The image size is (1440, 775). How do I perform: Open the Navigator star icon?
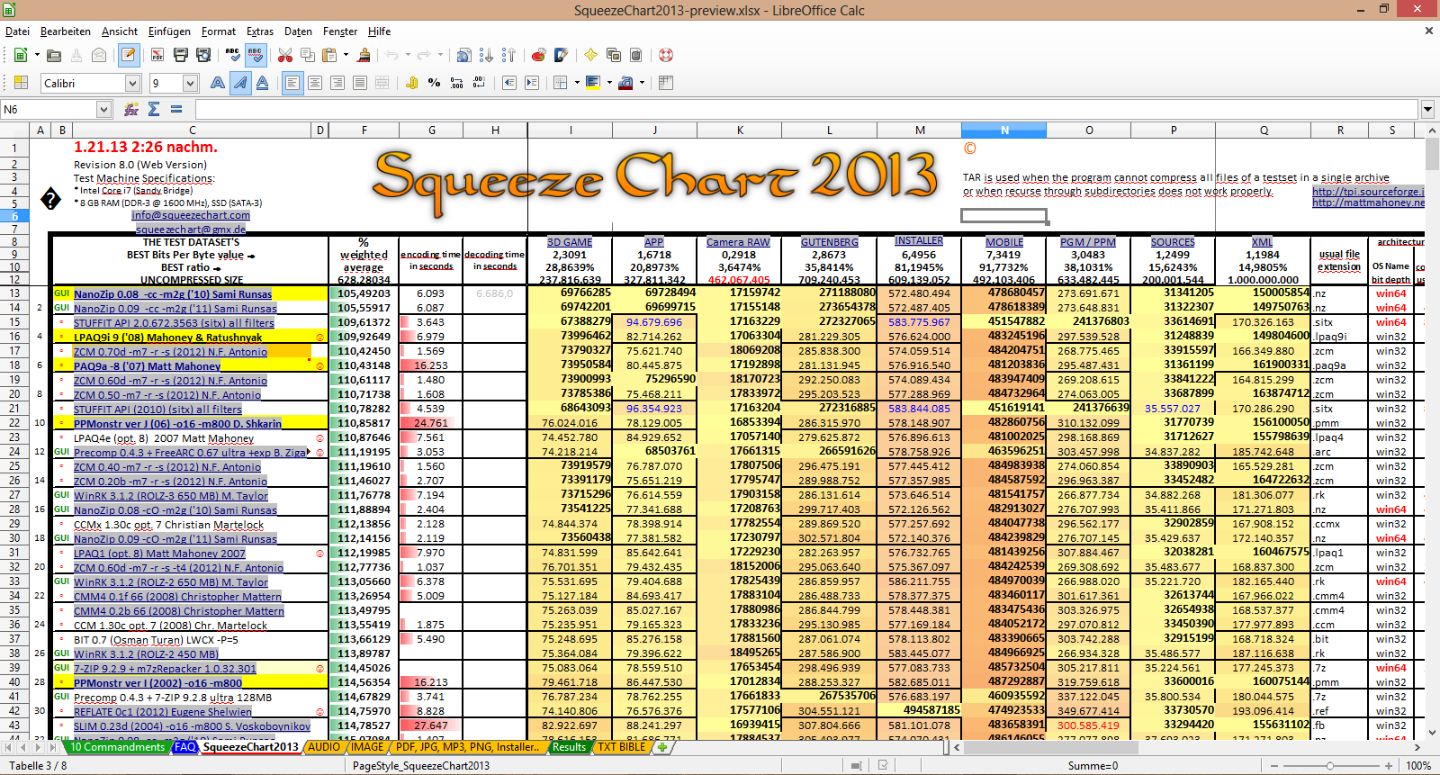point(590,55)
